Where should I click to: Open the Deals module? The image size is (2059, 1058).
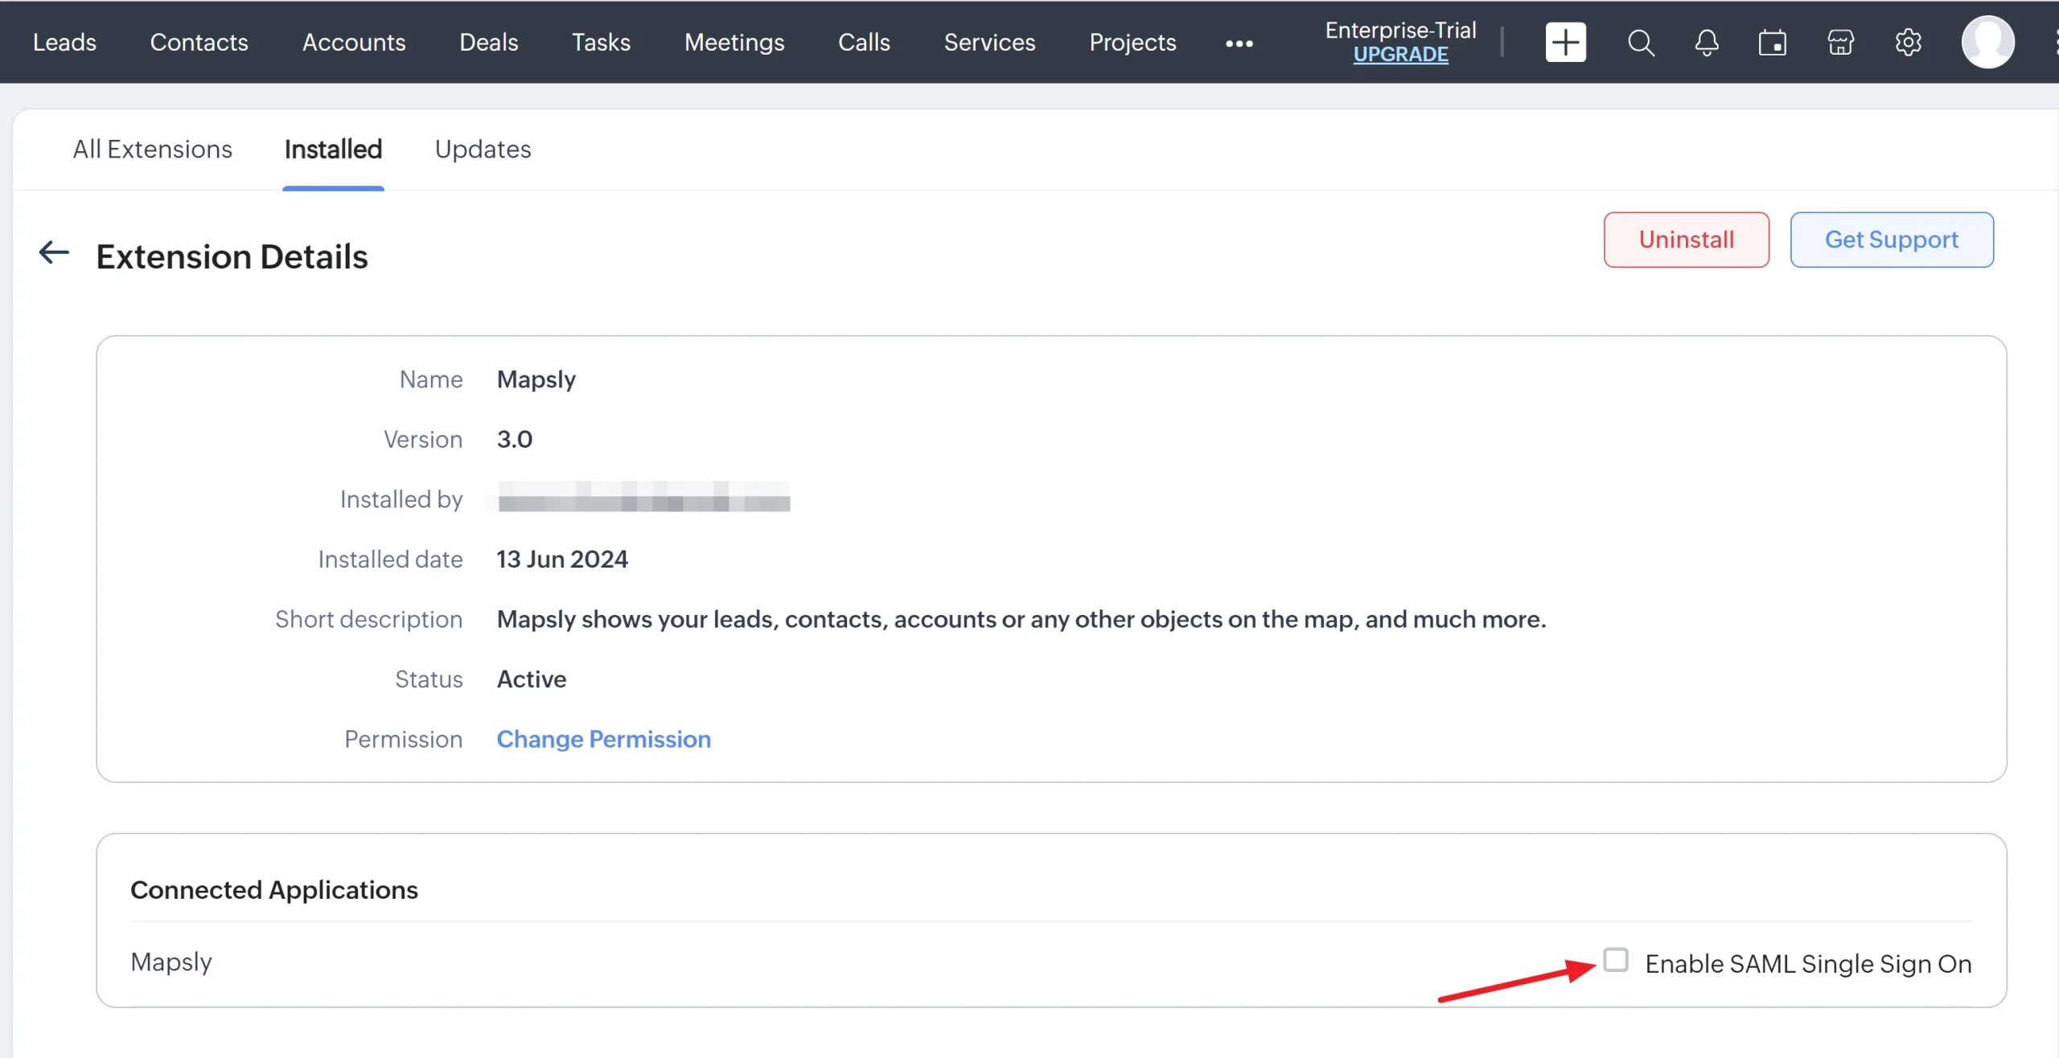[489, 42]
